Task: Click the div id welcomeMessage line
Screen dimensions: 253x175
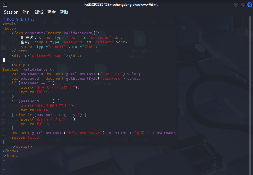Action: (47, 56)
